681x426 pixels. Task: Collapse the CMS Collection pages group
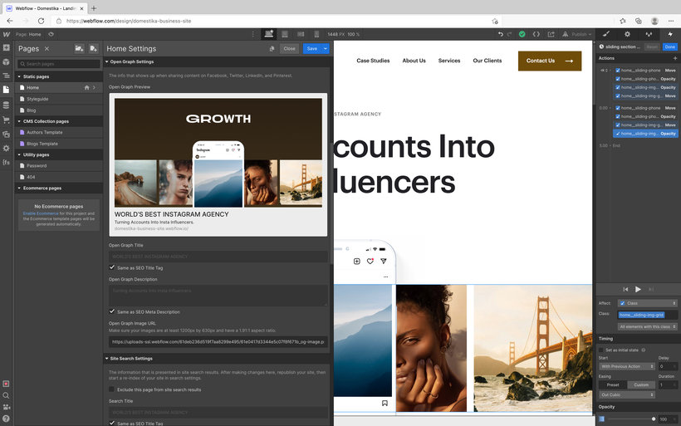point(19,121)
